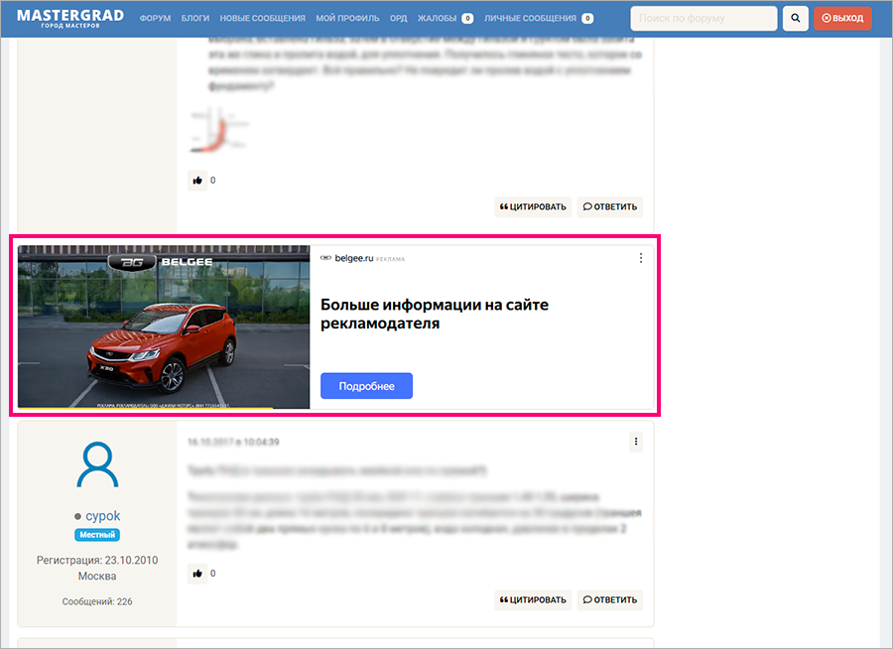This screenshot has height=649, width=893.
Task: Open ЖАЛОБЫ section
Action: click(x=446, y=18)
